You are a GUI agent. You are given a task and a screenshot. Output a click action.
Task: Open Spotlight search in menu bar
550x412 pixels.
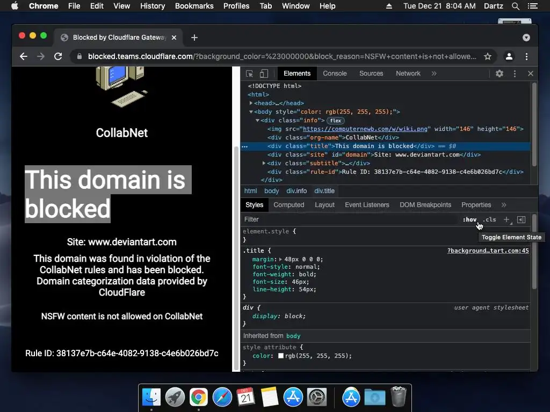point(516,6)
